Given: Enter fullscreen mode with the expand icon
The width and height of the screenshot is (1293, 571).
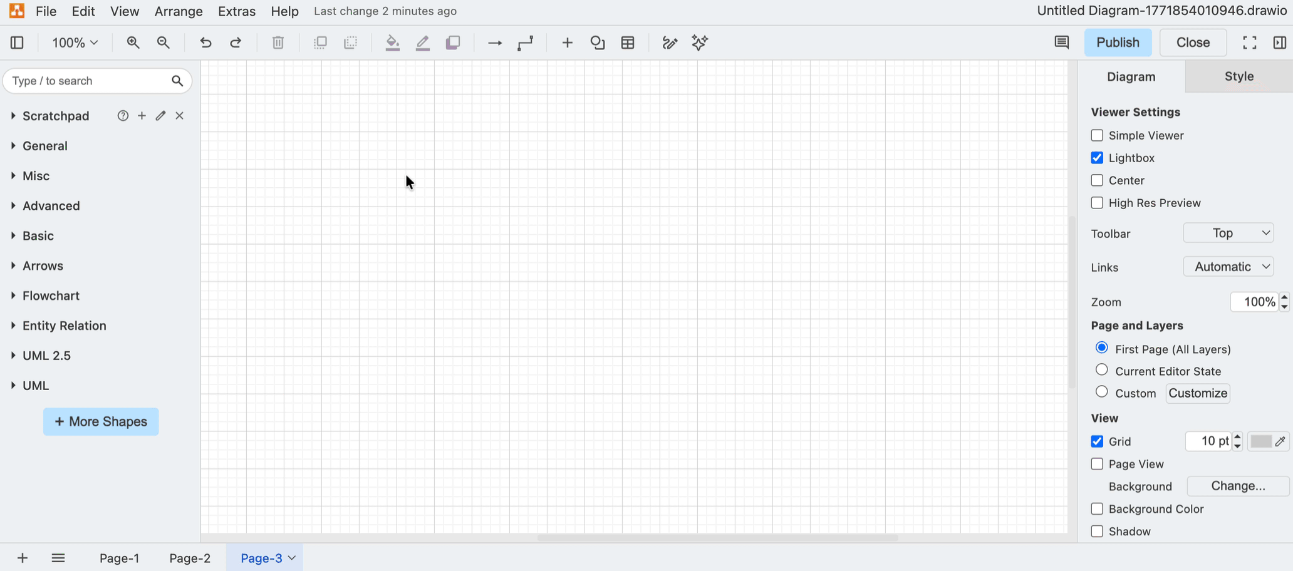Looking at the screenshot, I should click(x=1249, y=43).
